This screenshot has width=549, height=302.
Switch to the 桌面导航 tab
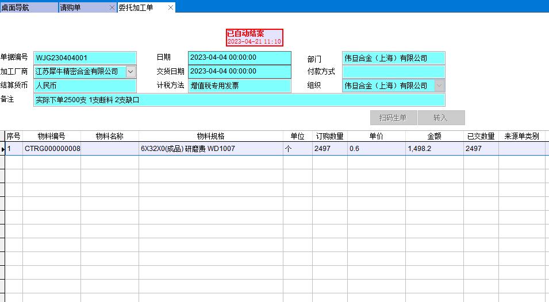29,7
